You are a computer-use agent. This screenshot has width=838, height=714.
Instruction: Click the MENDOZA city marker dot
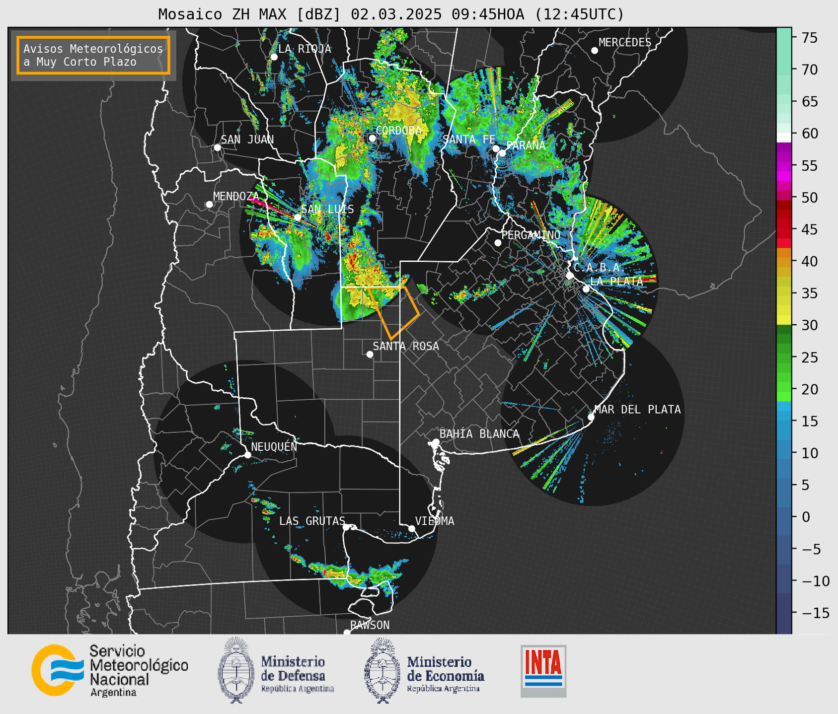(209, 205)
